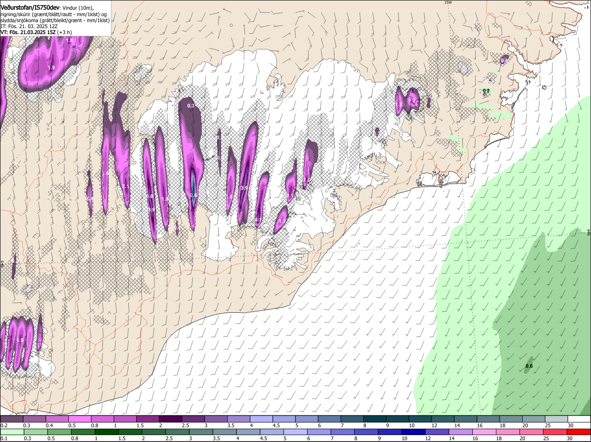The height and width of the screenshot is (442, 591).
Task: Click the light lavender 4 snow legend swatch
Action: click(x=261, y=419)
